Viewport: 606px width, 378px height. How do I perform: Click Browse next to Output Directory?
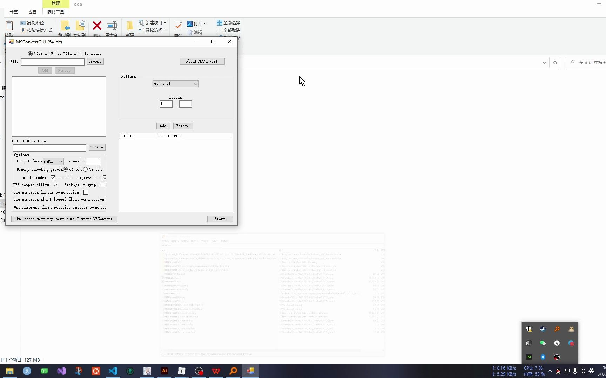point(97,147)
